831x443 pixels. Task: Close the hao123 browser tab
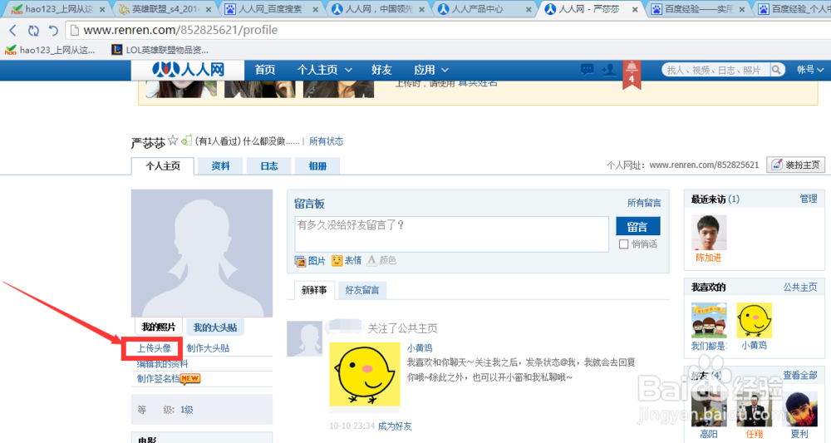point(102,9)
